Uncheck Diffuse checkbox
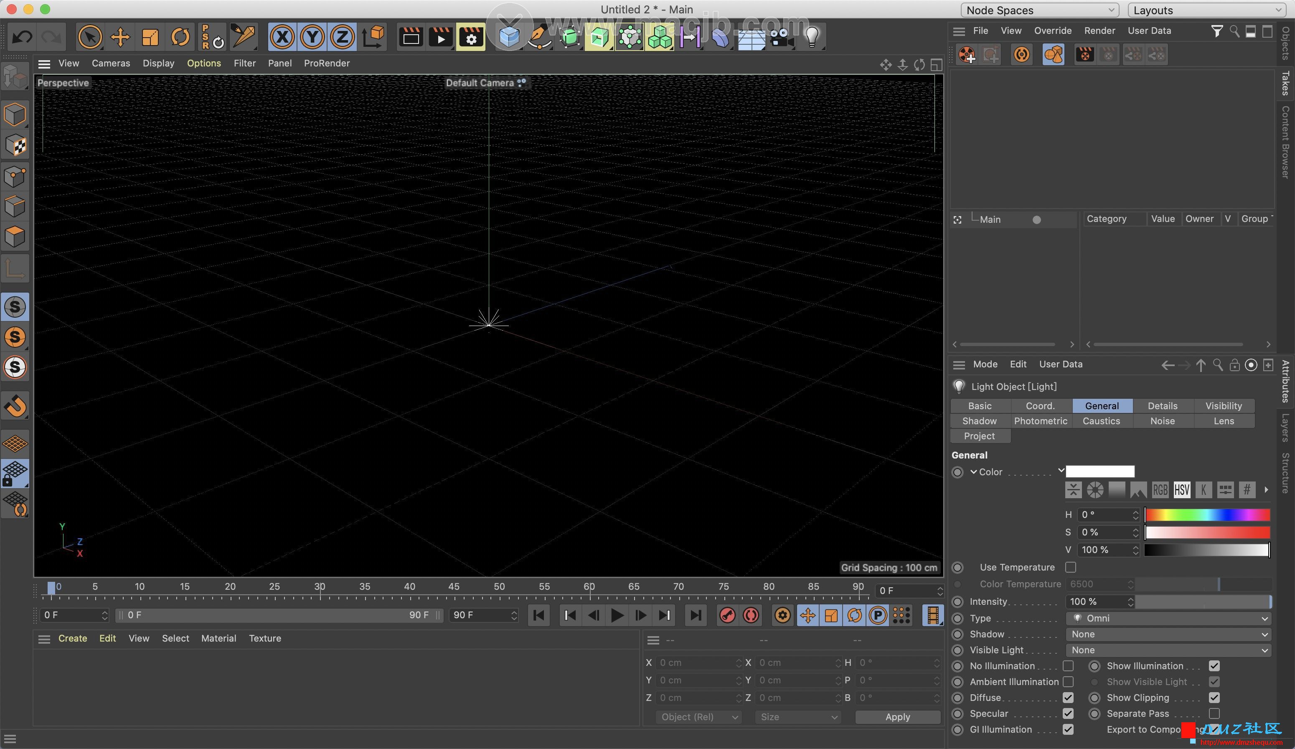This screenshot has height=749, width=1295. (1069, 698)
